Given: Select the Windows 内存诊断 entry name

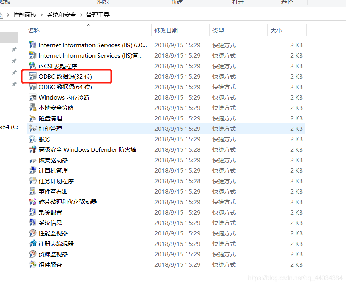Looking at the screenshot, I should (x=64, y=97).
